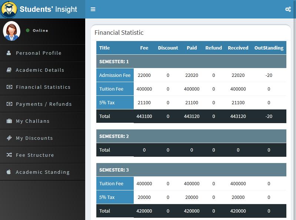
Task: Click the Admission Fee row title
Action: pyautogui.click(x=115, y=75)
